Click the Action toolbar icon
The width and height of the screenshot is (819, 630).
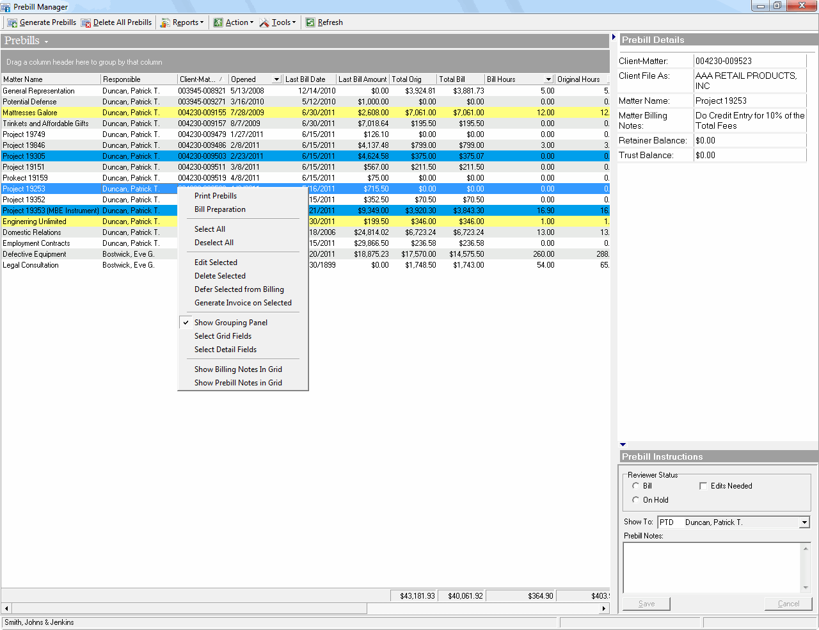(x=218, y=22)
